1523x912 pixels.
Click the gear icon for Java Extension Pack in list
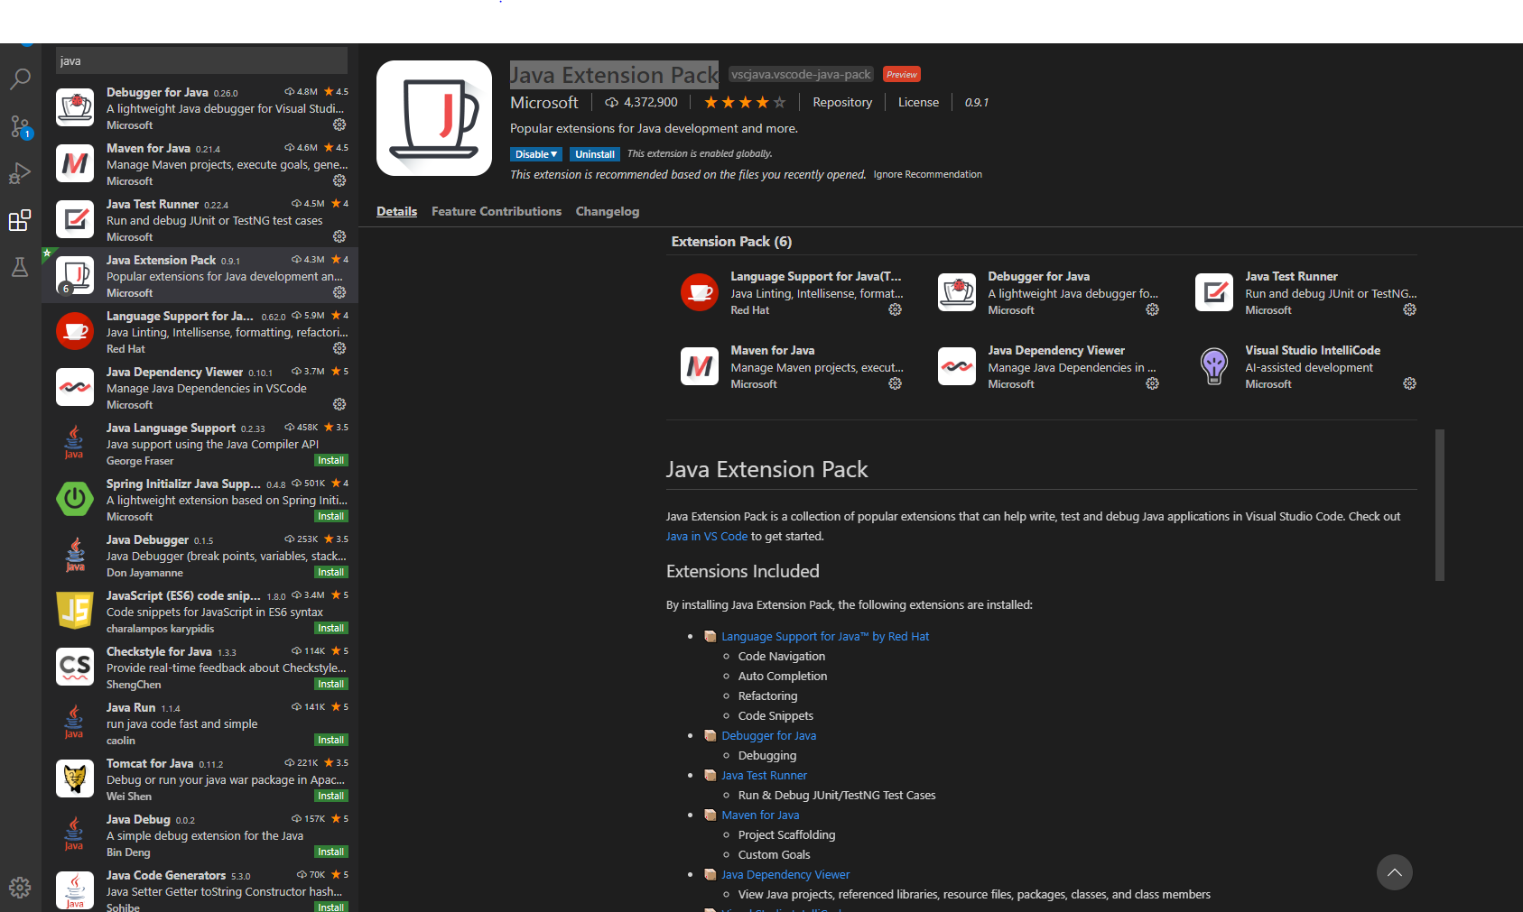click(x=339, y=292)
